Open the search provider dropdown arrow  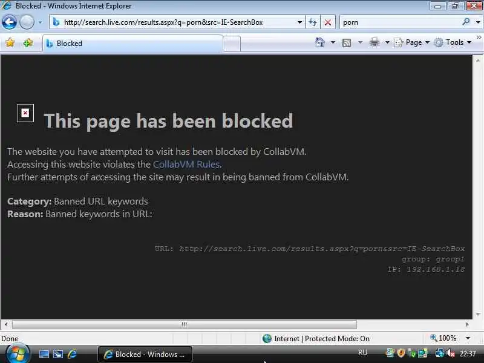pos(478,22)
